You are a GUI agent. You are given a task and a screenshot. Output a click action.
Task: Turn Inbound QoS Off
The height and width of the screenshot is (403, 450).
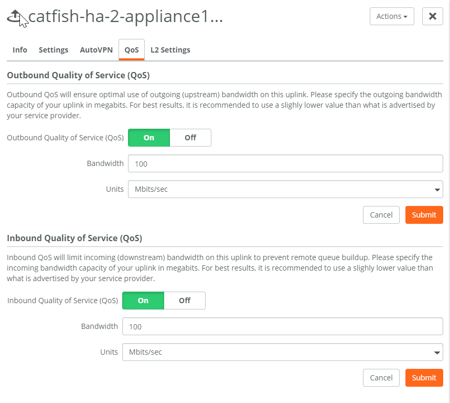[185, 301]
